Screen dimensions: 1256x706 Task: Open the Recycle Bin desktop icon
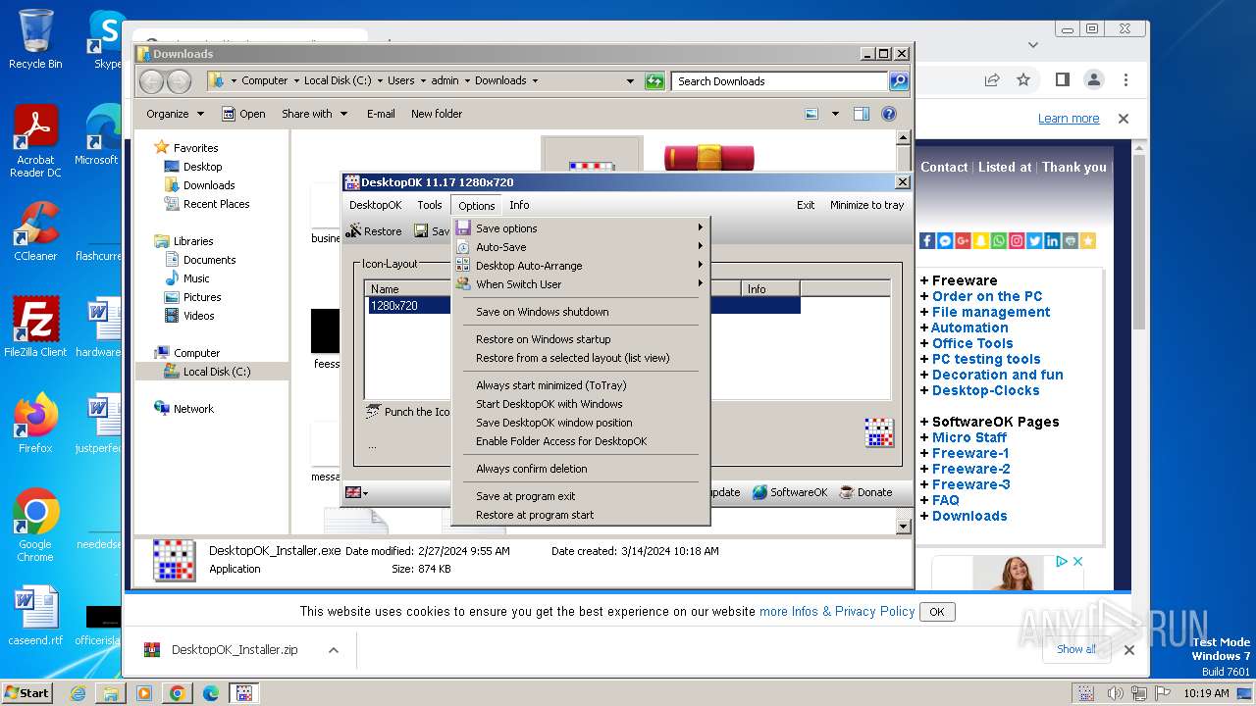[x=35, y=39]
